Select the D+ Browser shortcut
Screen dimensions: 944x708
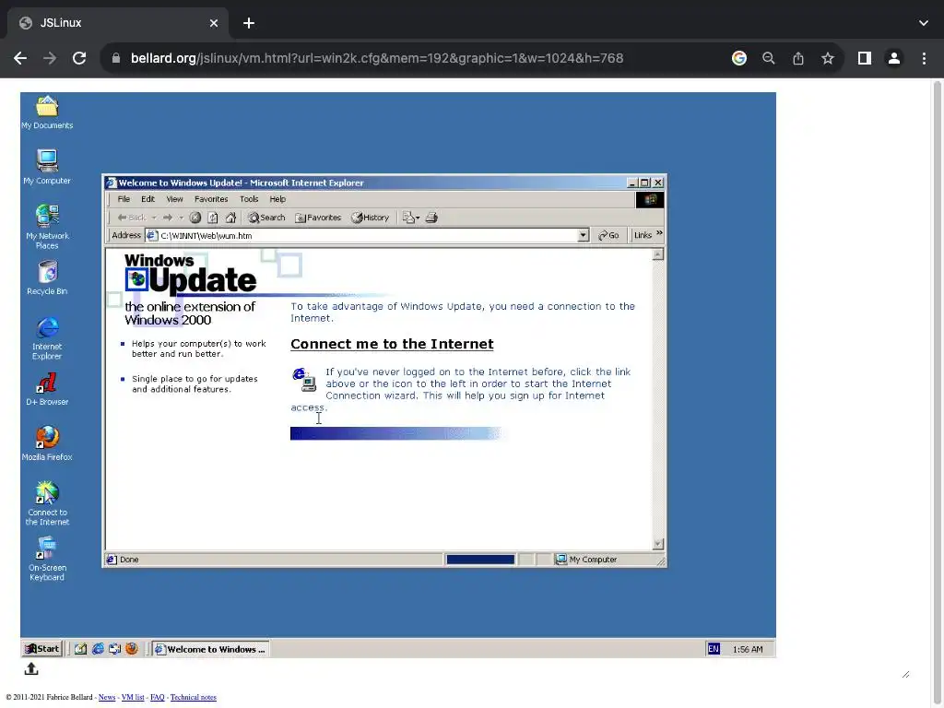coord(47,389)
